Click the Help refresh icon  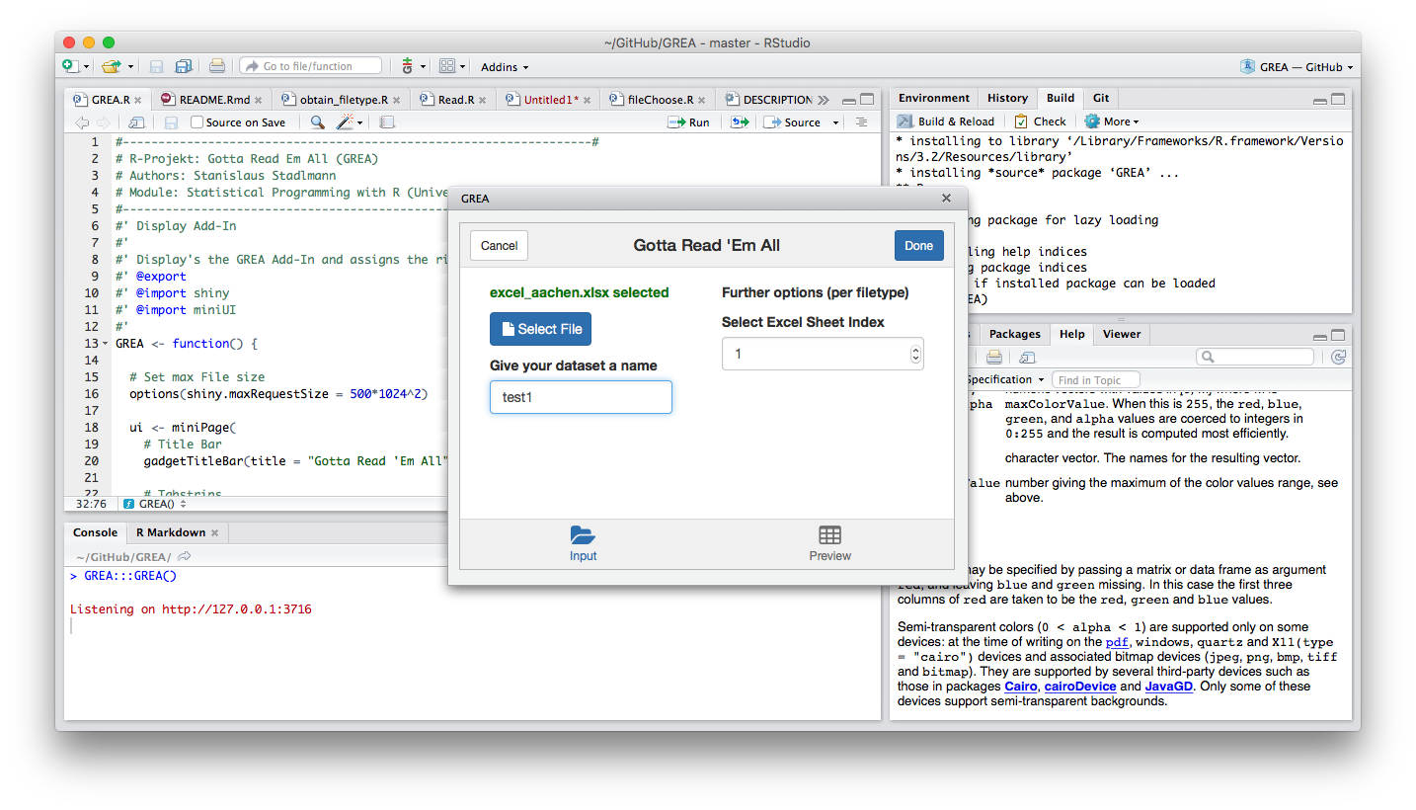[x=1339, y=357]
